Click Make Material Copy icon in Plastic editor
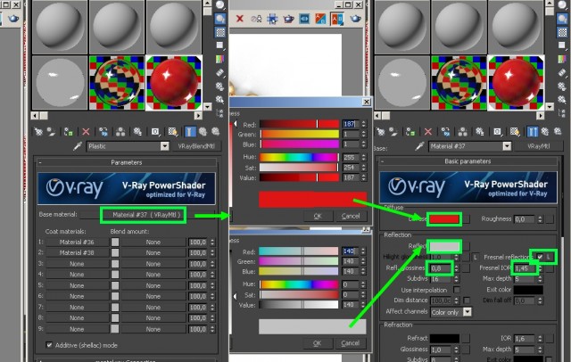The width and height of the screenshot is (571, 362). pos(103,132)
